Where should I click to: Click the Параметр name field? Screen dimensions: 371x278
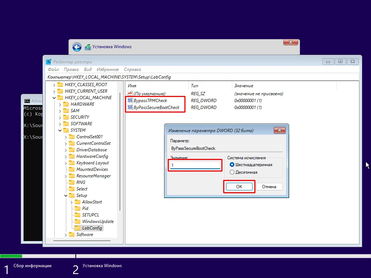click(x=226, y=148)
